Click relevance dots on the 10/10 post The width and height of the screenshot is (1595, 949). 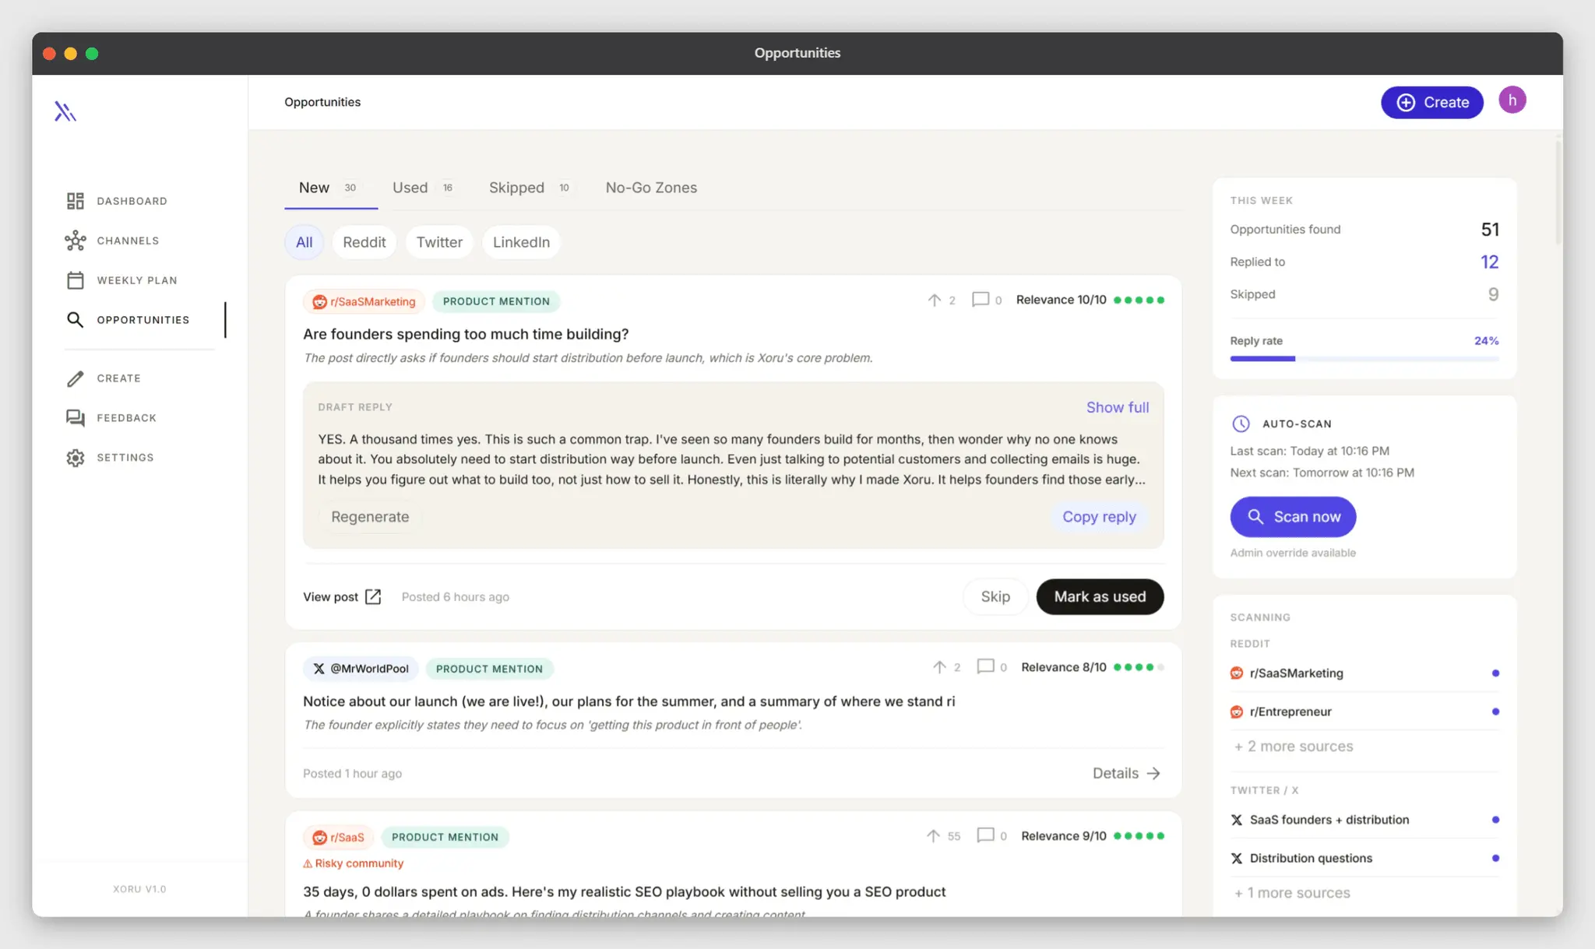click(1139, 300)
